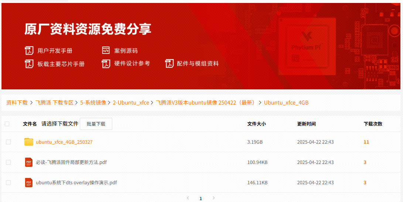Click the 案例源码 code icon
Screen dimensions: 403x202
tap(106, 51)
